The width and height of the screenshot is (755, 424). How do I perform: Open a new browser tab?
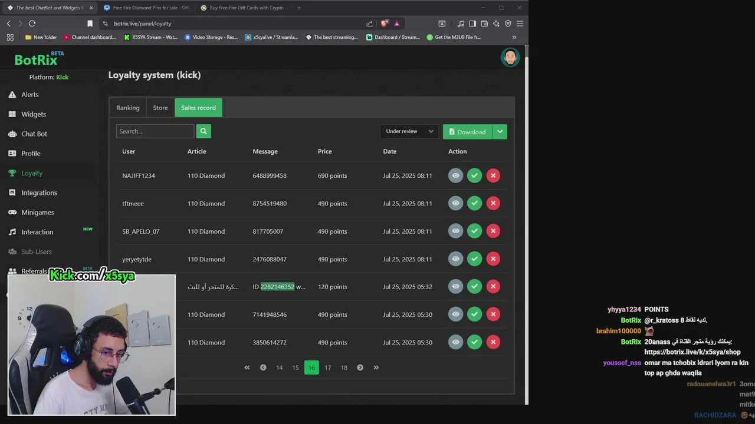click(299, 8)
